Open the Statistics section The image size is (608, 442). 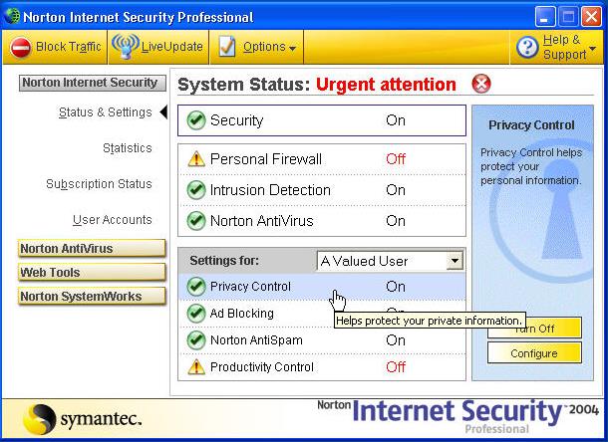tap(128, 148)
